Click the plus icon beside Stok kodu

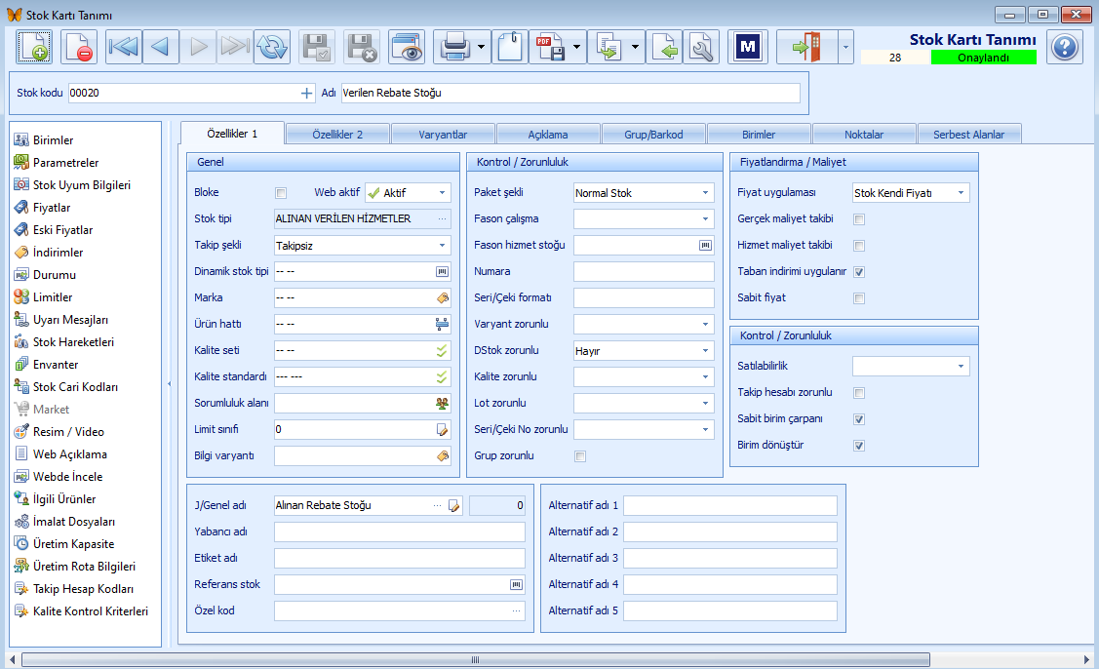(x=306, y=93)
